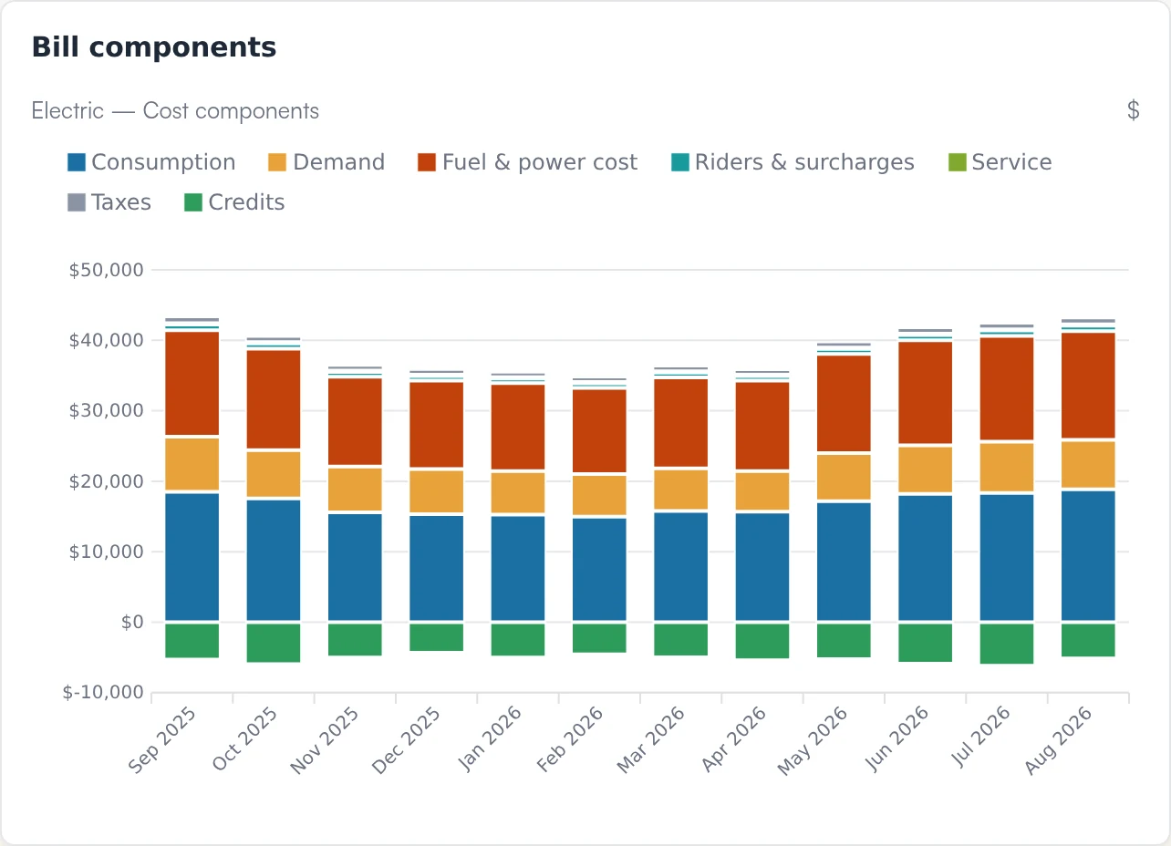Select the Sep 2025 blue Consumption segment

pos(192,557)
